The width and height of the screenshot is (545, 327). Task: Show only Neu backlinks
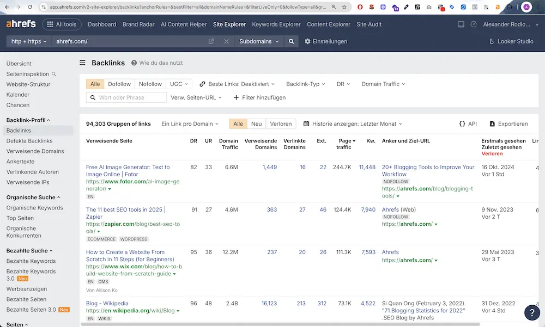coord(257,124)
